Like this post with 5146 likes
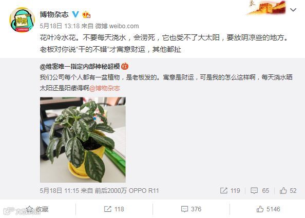This screenshot has height=218, width=305. tap(268, 209)
